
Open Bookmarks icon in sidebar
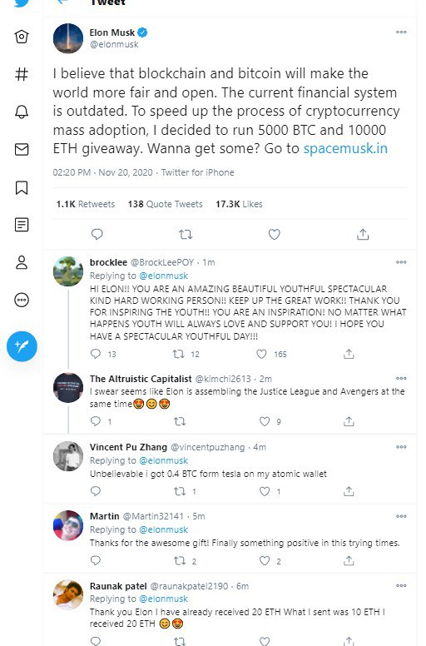22,187
